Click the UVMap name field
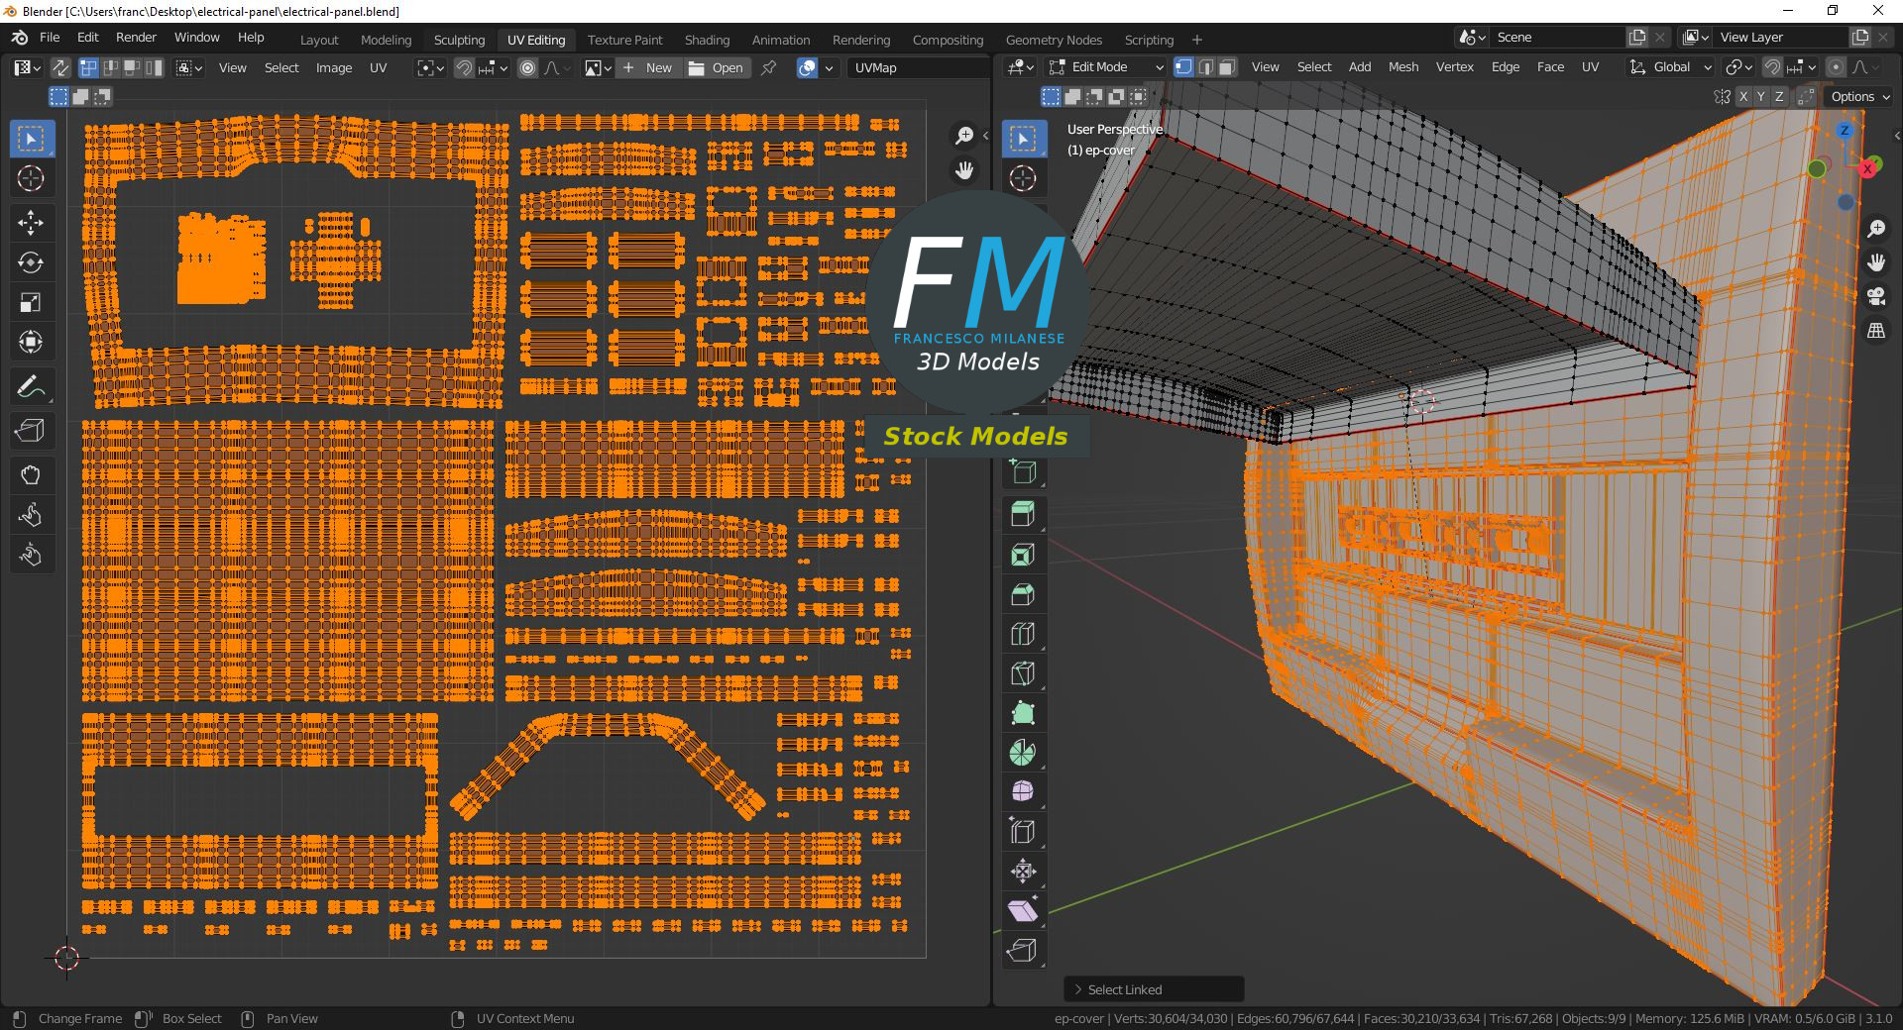1903x1030 pixels. (919, 67)
